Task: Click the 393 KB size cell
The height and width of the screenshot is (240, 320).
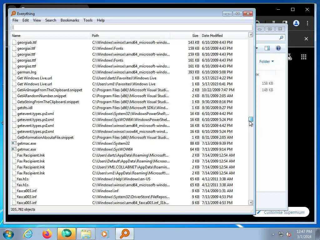Action: click(194, 72)
